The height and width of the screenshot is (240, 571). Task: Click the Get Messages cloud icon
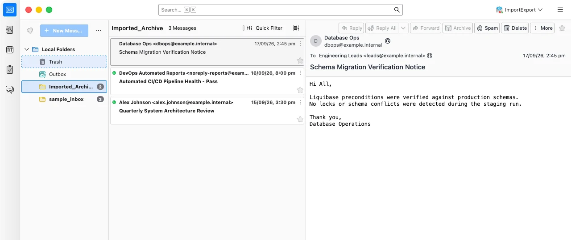[x=30, y=31]
